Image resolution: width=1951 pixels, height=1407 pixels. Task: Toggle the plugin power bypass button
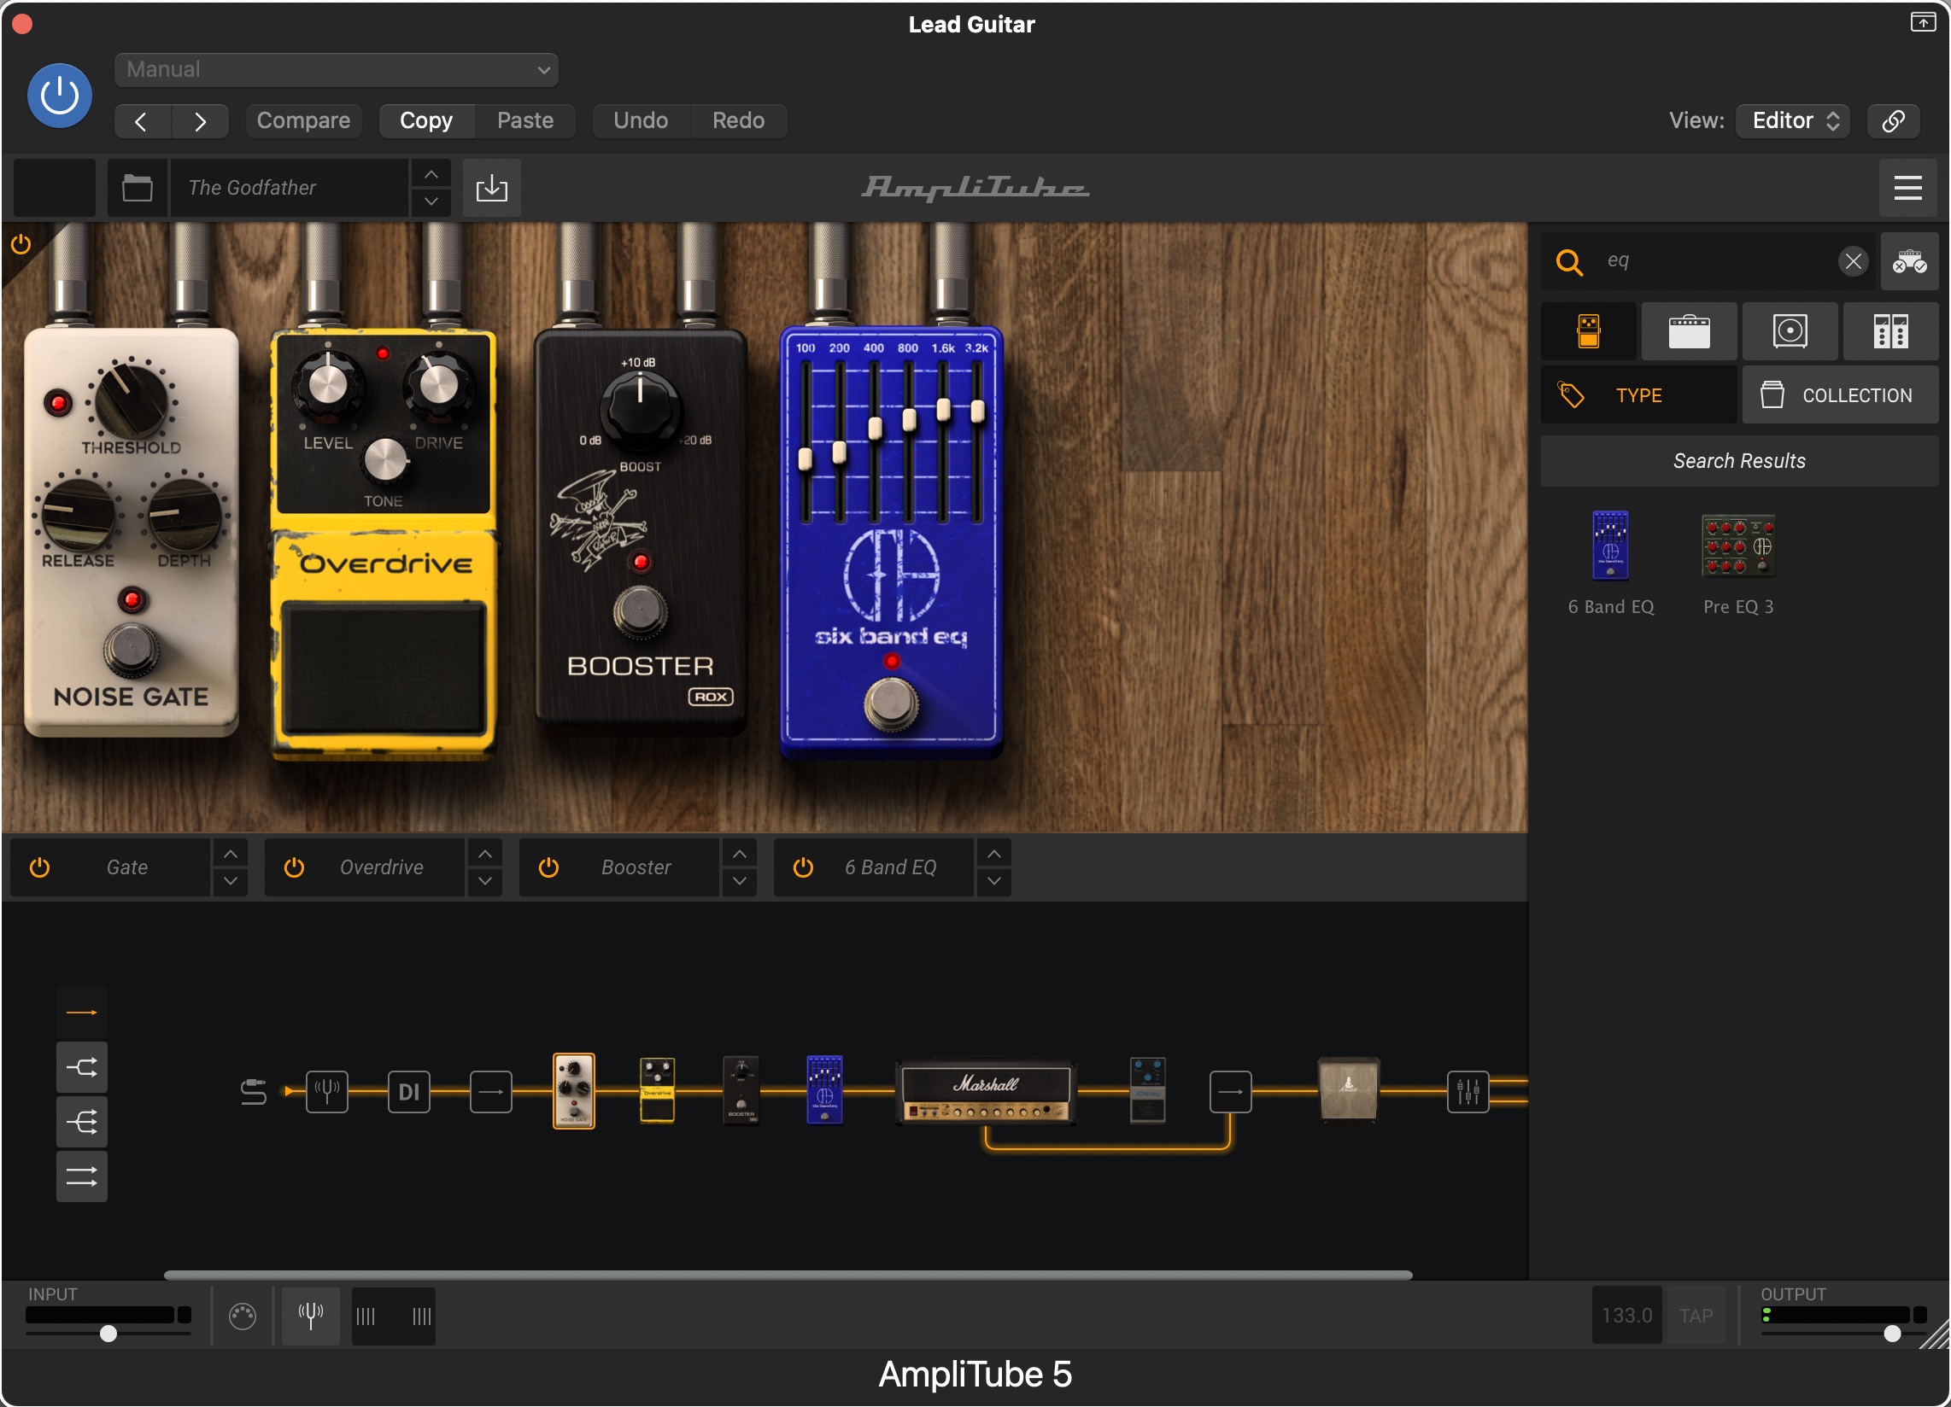59,96
